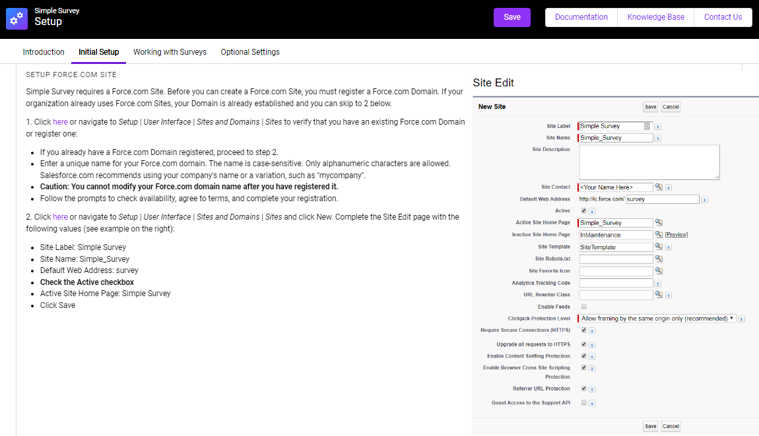This screenshot has width=759, height=436.
Task: Click small icon inside Site Label input
Action: click(647, 126)
